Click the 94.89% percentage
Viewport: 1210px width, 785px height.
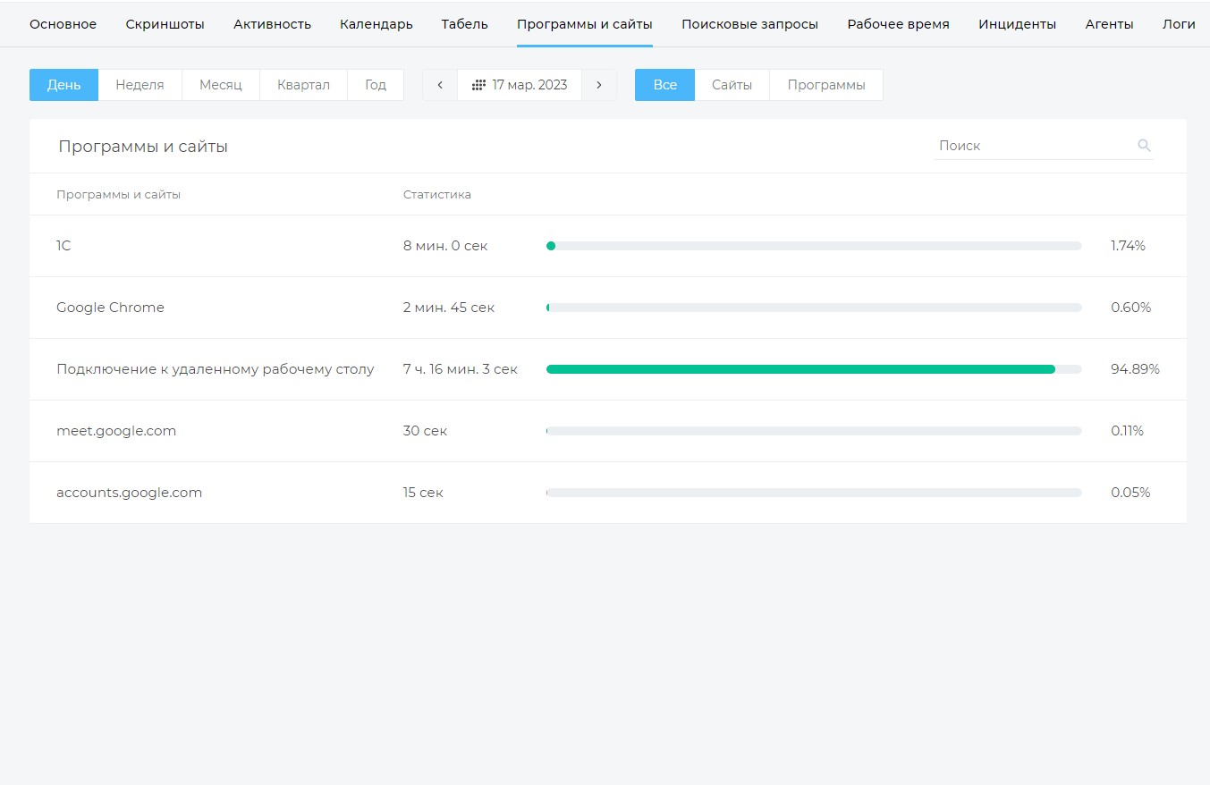(x=1135, y=369)
